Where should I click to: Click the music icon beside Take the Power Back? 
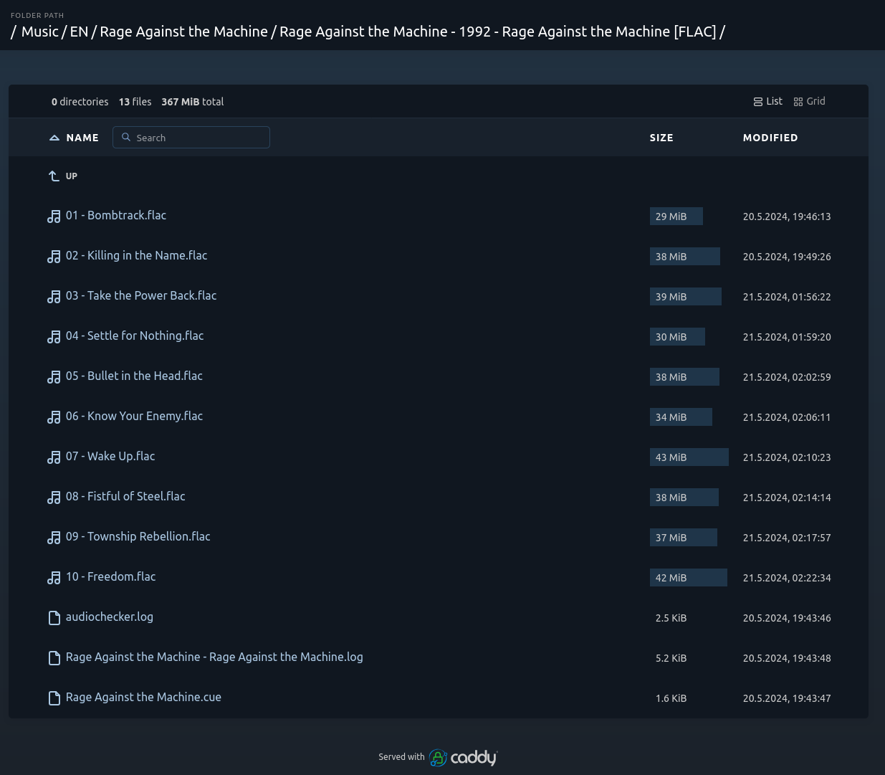click(54, 297)
